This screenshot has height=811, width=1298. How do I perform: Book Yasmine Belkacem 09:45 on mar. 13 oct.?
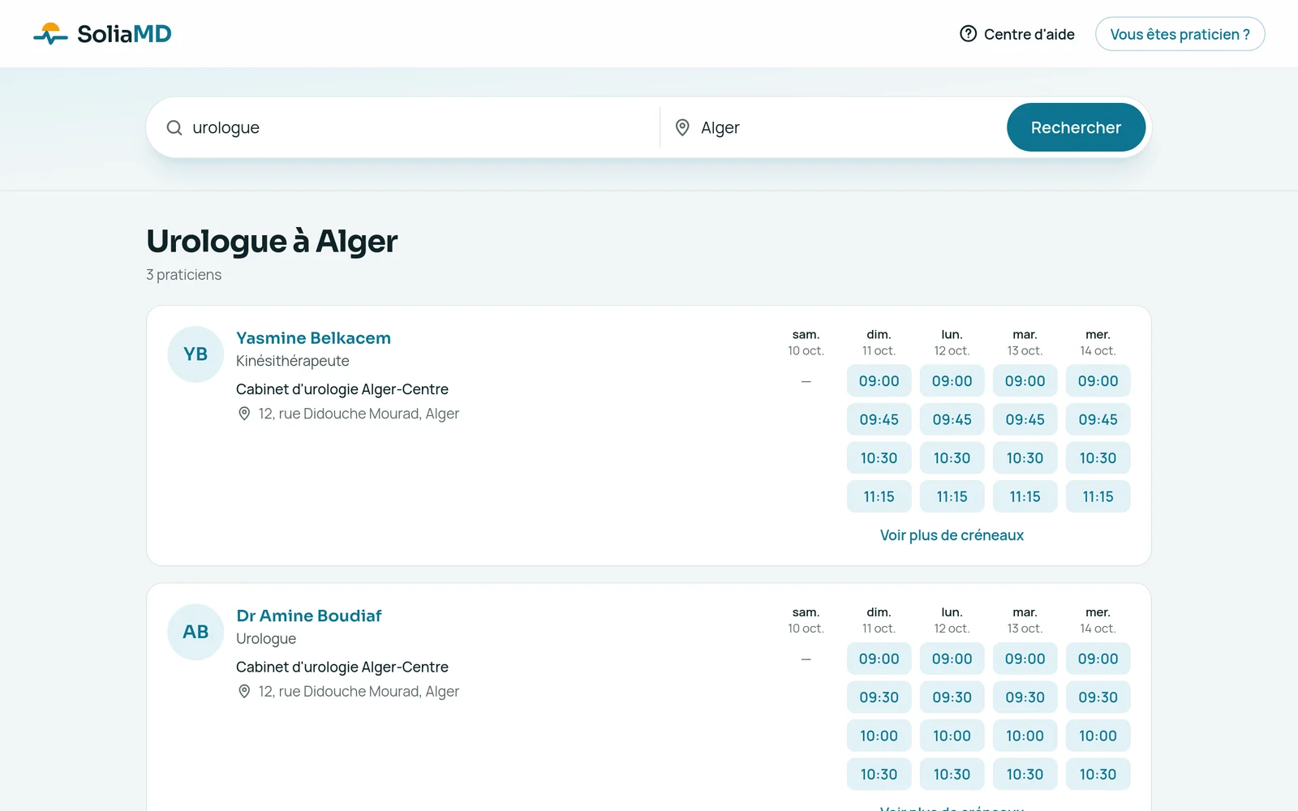pos(1025,419)
